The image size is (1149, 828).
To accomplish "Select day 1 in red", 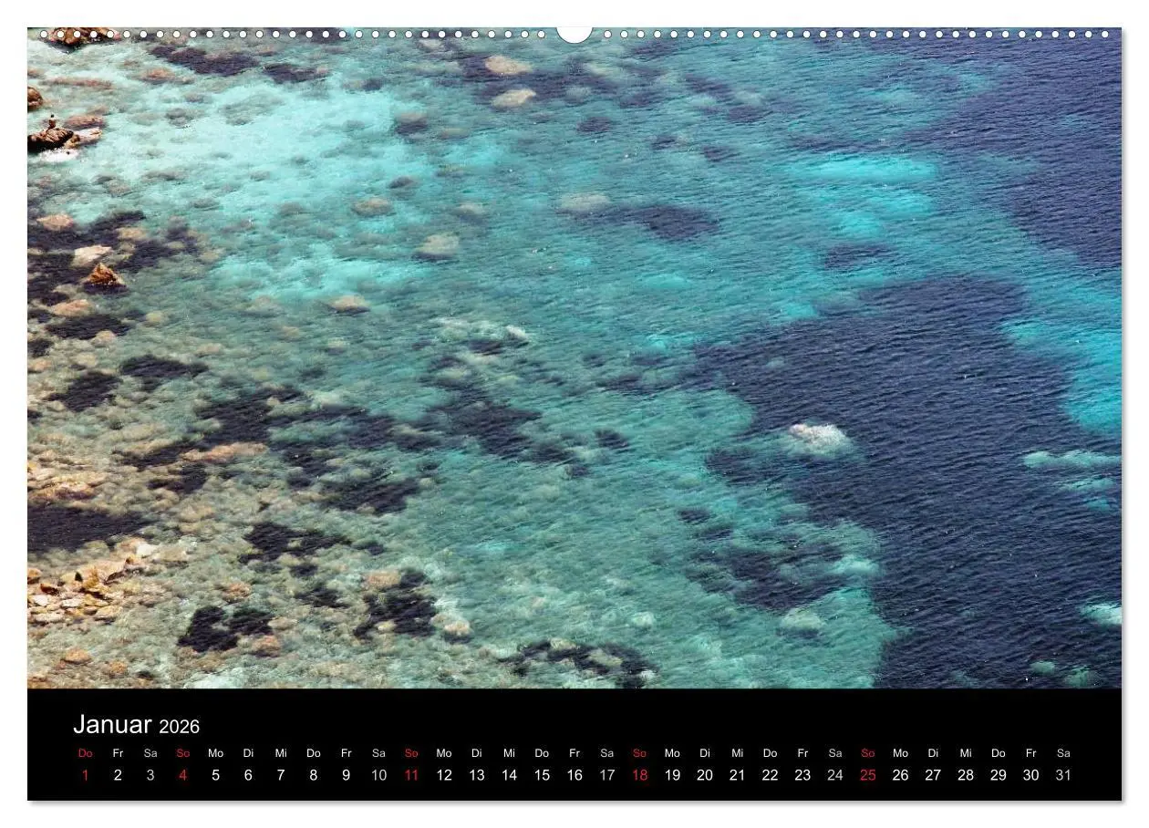I will point(85,775).
